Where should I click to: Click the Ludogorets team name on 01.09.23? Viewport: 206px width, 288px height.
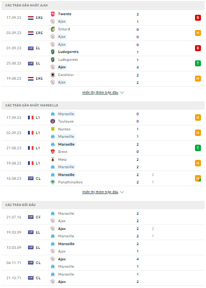(x=68, y=52)
